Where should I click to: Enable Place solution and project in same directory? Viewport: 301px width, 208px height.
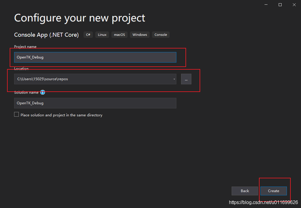(x=16, y=115)
